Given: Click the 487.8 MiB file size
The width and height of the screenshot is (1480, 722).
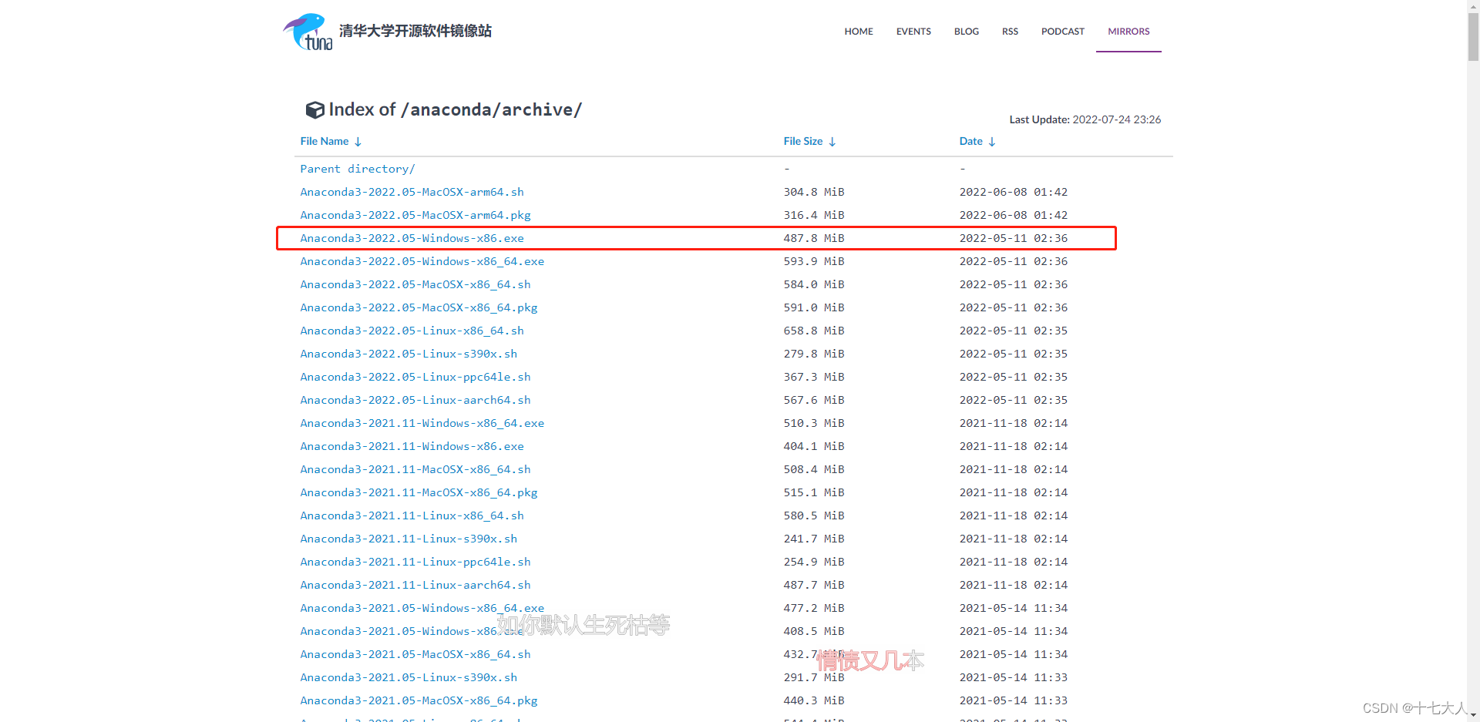Looking at the screenshot, I should pyautogui.click(x=814, y=238).
